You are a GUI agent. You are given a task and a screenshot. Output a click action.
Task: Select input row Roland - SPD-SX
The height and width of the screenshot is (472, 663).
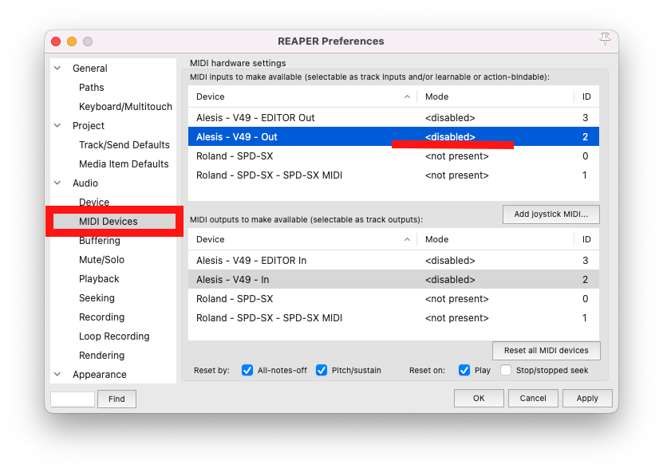(x=393, y=156)
